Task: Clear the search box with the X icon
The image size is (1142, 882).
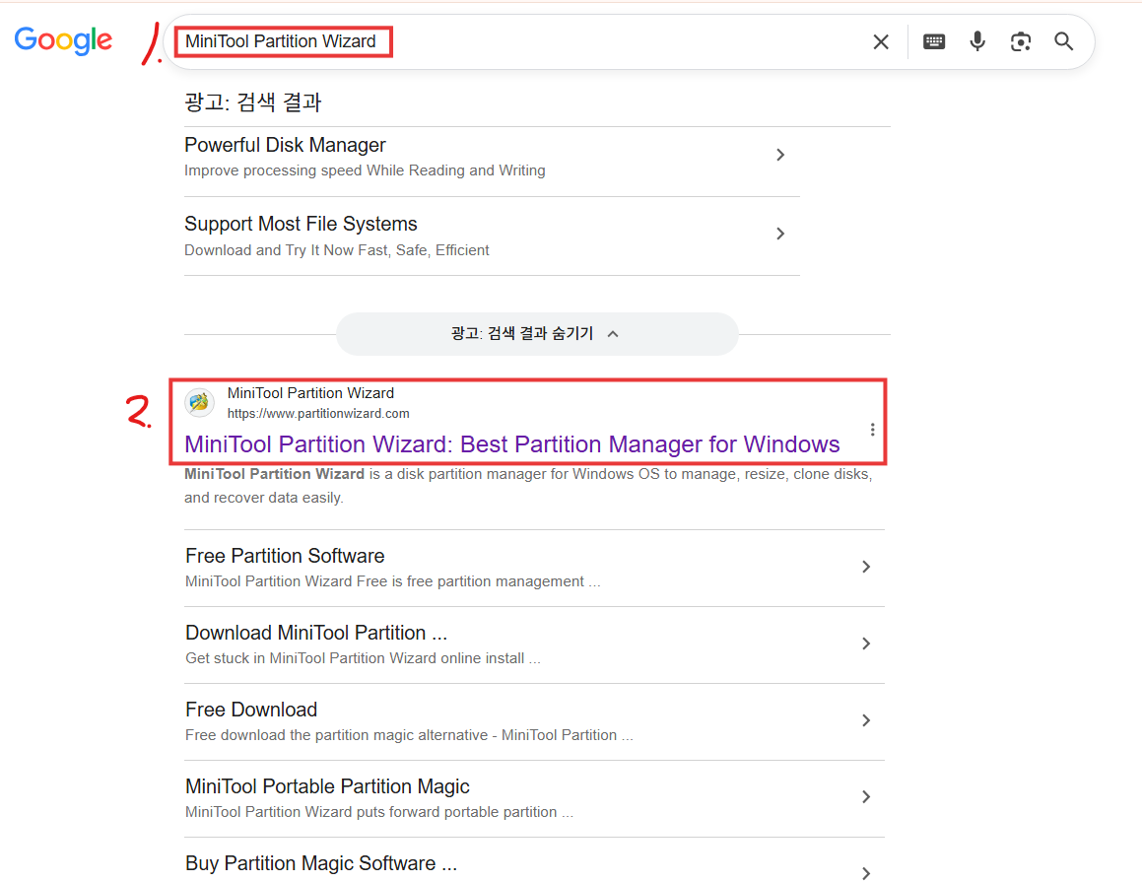Action: [881, 42]
